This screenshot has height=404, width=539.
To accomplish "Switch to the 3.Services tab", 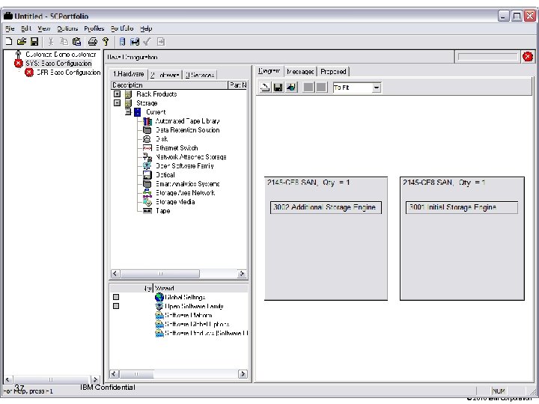I will coord(199,75).
